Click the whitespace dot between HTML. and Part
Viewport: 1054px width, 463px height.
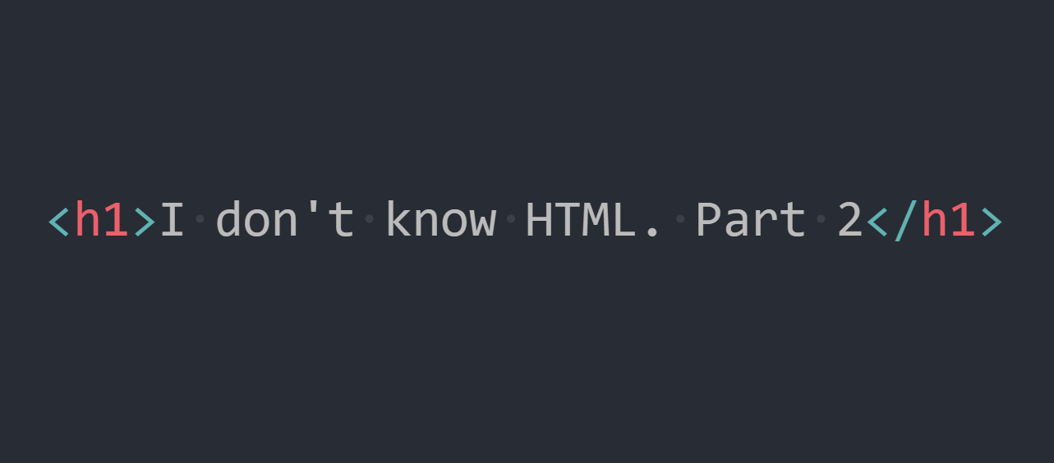[681, 221]
